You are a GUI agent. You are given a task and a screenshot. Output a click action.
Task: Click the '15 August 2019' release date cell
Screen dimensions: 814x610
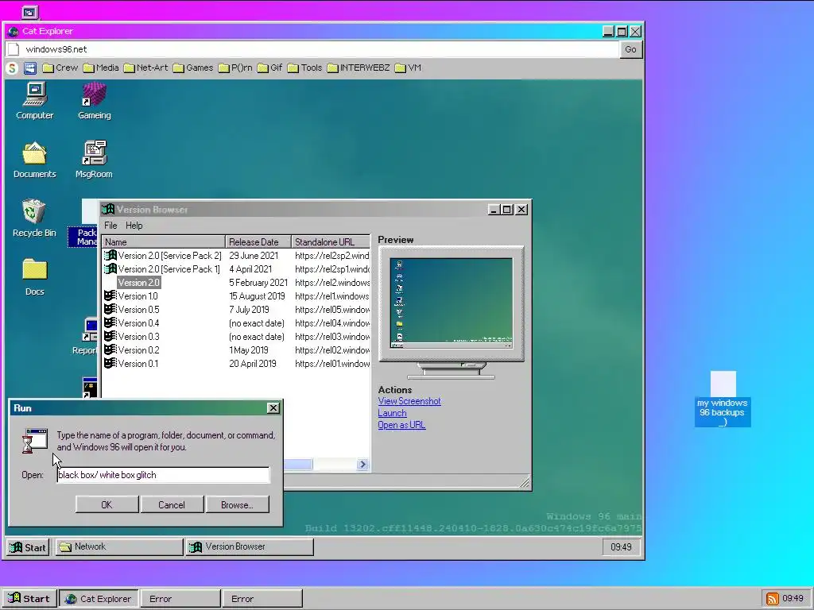(x=257, y=296)
